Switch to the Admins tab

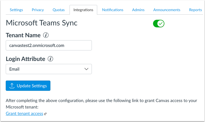138,10
